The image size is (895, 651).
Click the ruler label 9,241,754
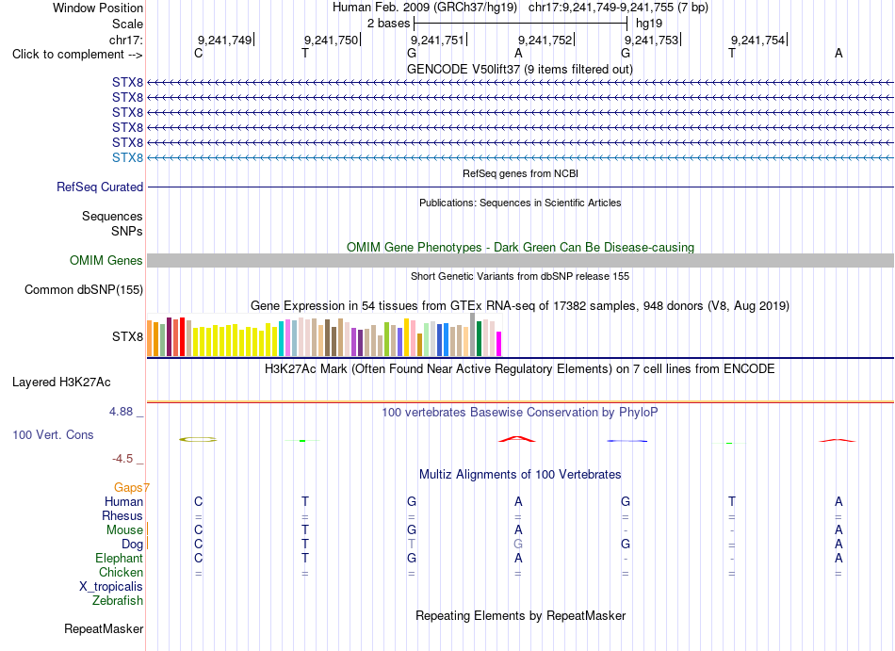pyautogui.click(x=758, y=40)
